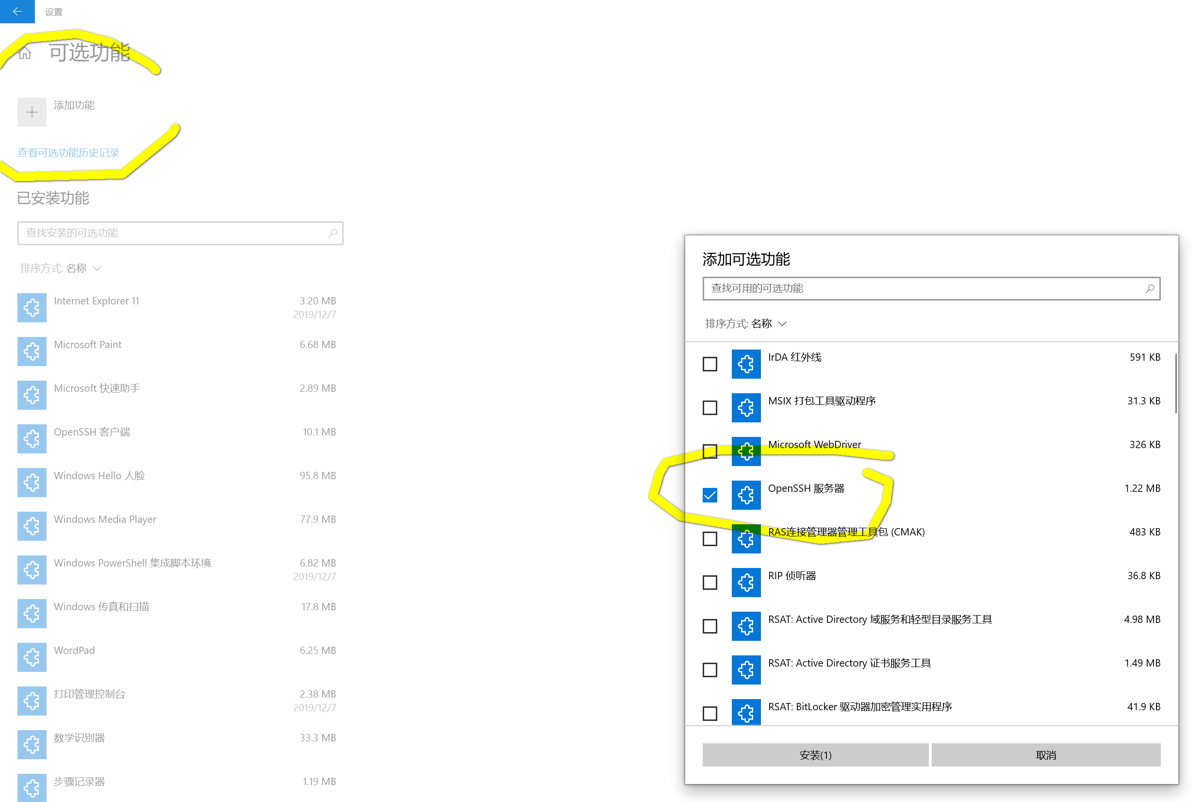Select 步骤记录器 row
The width and height of the screenshot is (1204, 802).
click(177, 787)
